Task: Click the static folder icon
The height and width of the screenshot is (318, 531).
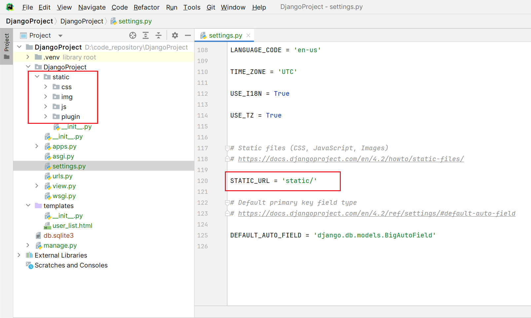Action: (x=47, y=77)
